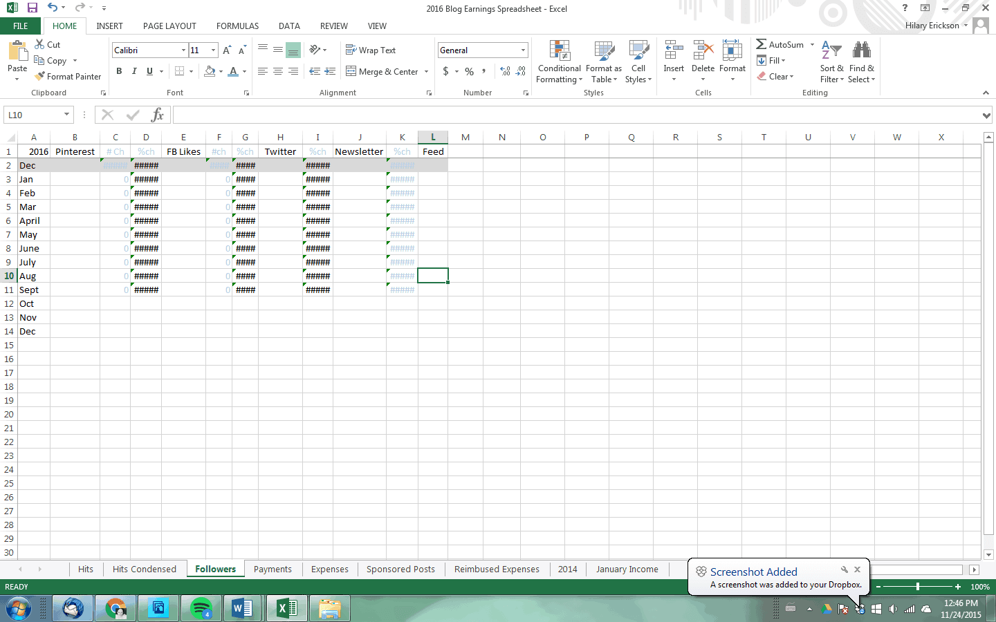Screen dimensions: 996x622
Task: Increase the cell indent
Action: click(330, 71)
